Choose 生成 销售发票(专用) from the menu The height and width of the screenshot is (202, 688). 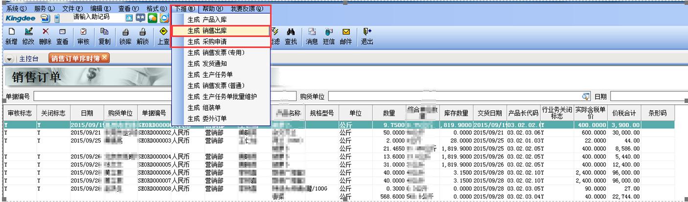point(221,53)
